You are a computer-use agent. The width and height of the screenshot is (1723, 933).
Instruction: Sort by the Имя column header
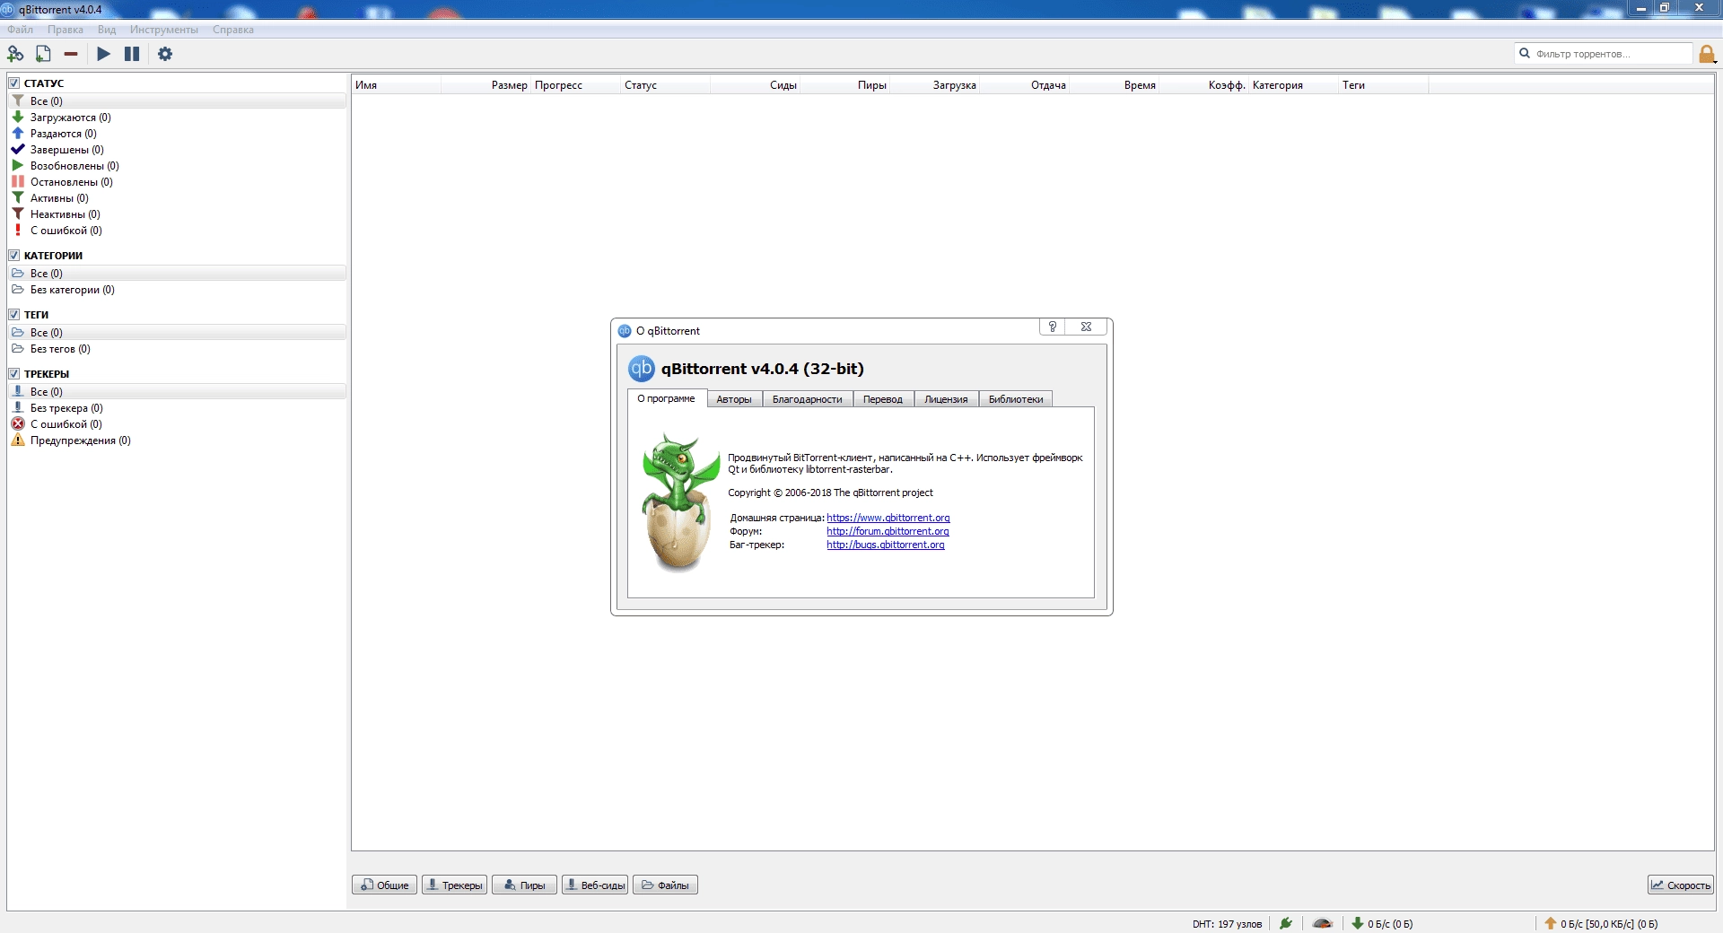[x=396, y=85]
